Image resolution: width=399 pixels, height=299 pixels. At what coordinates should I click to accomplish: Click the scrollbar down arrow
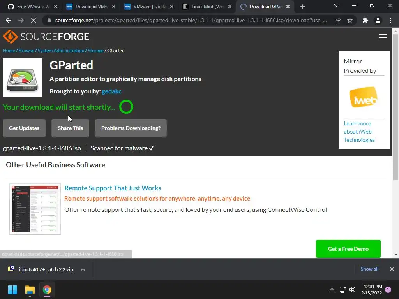(x=395, y=254)
